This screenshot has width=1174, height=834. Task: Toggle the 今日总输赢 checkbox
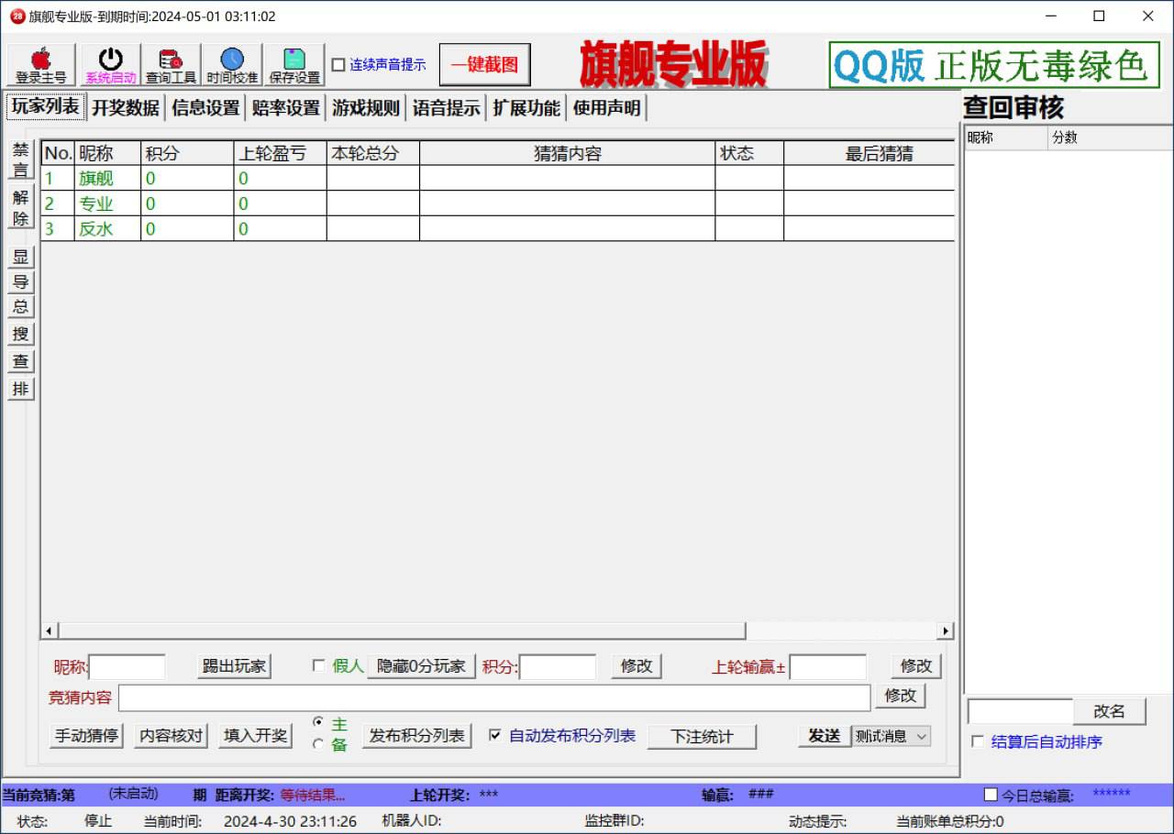pyautogui.click(x=991, y=795)
